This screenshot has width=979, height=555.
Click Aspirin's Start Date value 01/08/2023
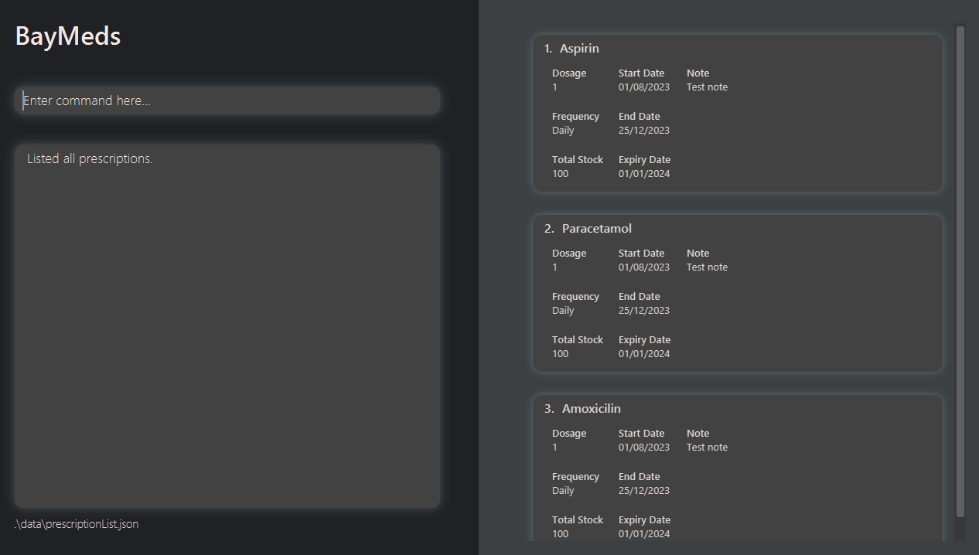click(644, 87)
